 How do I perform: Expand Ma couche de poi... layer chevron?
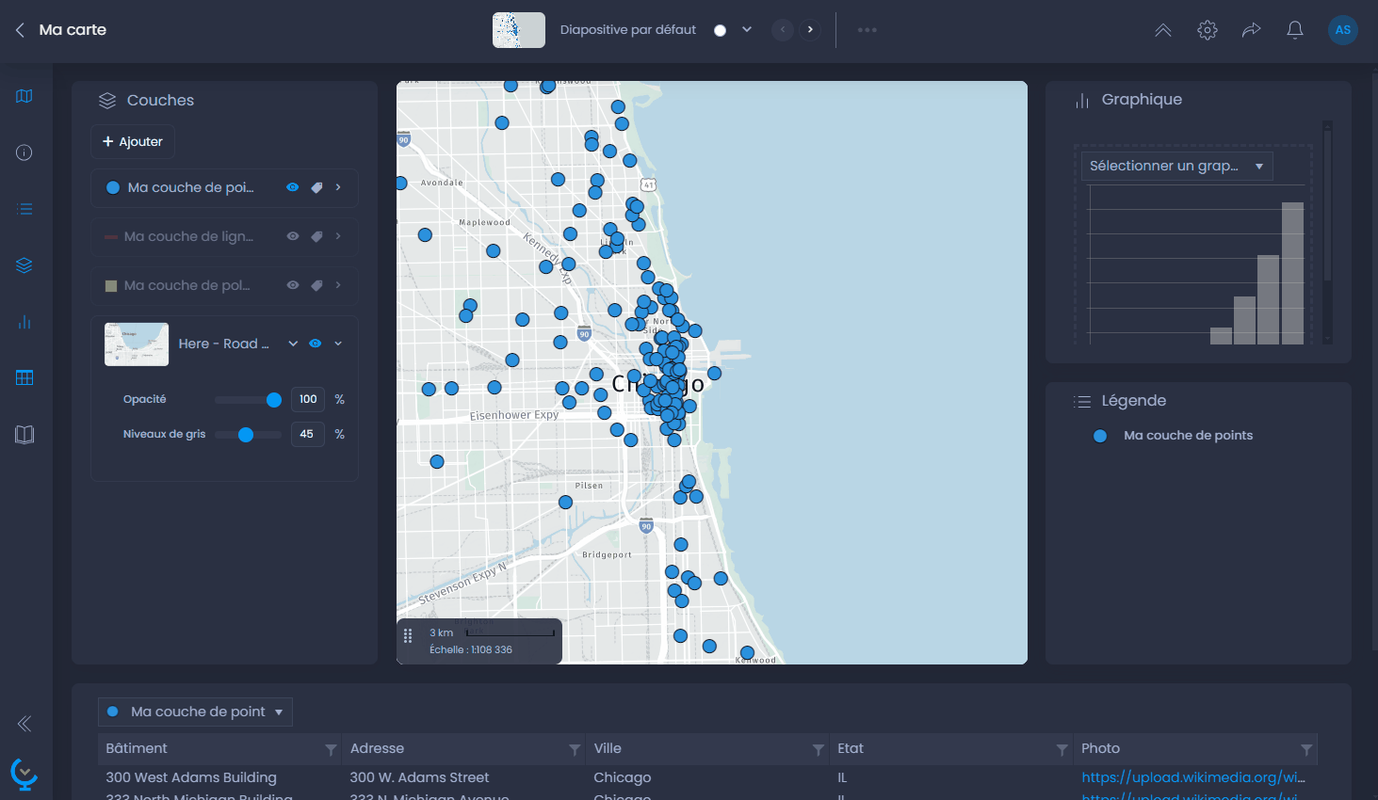(x=338, y=187)
